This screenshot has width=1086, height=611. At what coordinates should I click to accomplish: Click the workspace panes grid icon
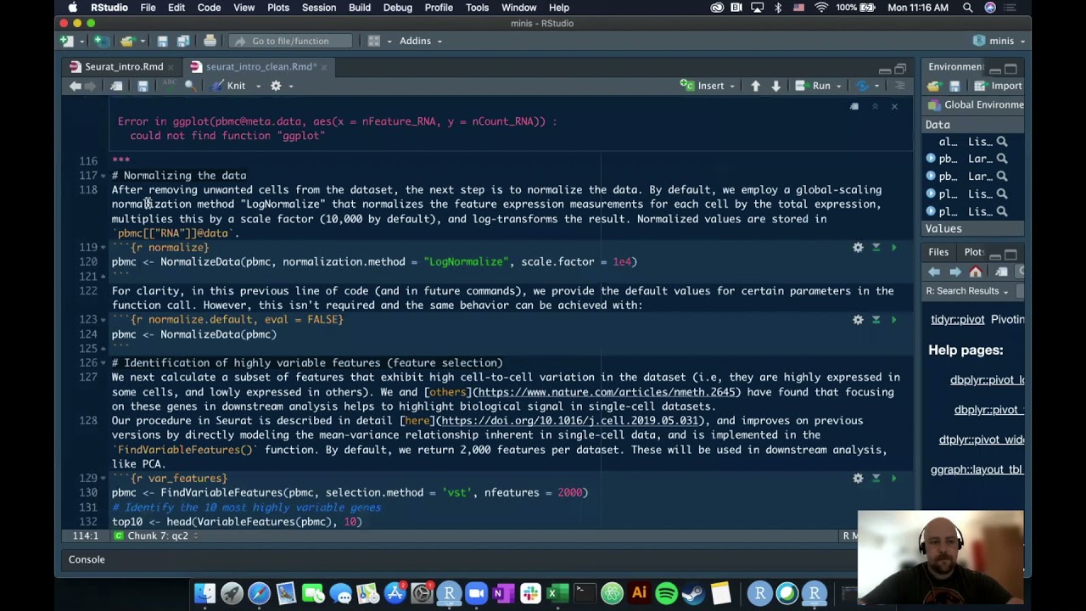pyautogui.click(x=373, y=41)
